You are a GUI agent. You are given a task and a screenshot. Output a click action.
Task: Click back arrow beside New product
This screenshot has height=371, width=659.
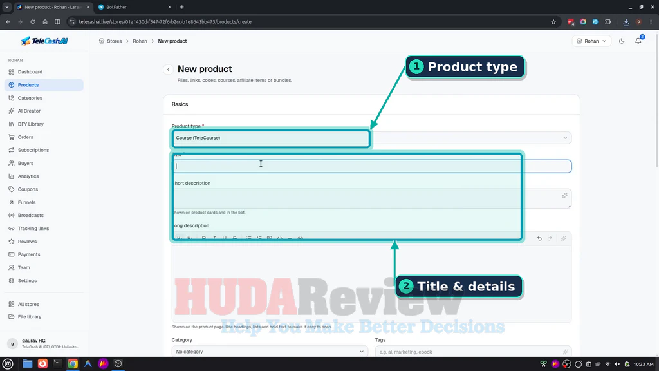click(x=168, y=70)
